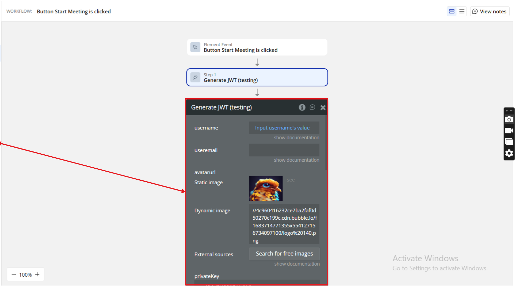The image size is (515, 290).
Task: Open the recorder gallery icon
Action: [x=509, y=142]
